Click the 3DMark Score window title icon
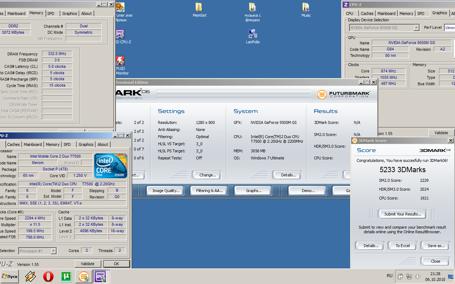This screenshot has width=455, height=284. [354, 141]
